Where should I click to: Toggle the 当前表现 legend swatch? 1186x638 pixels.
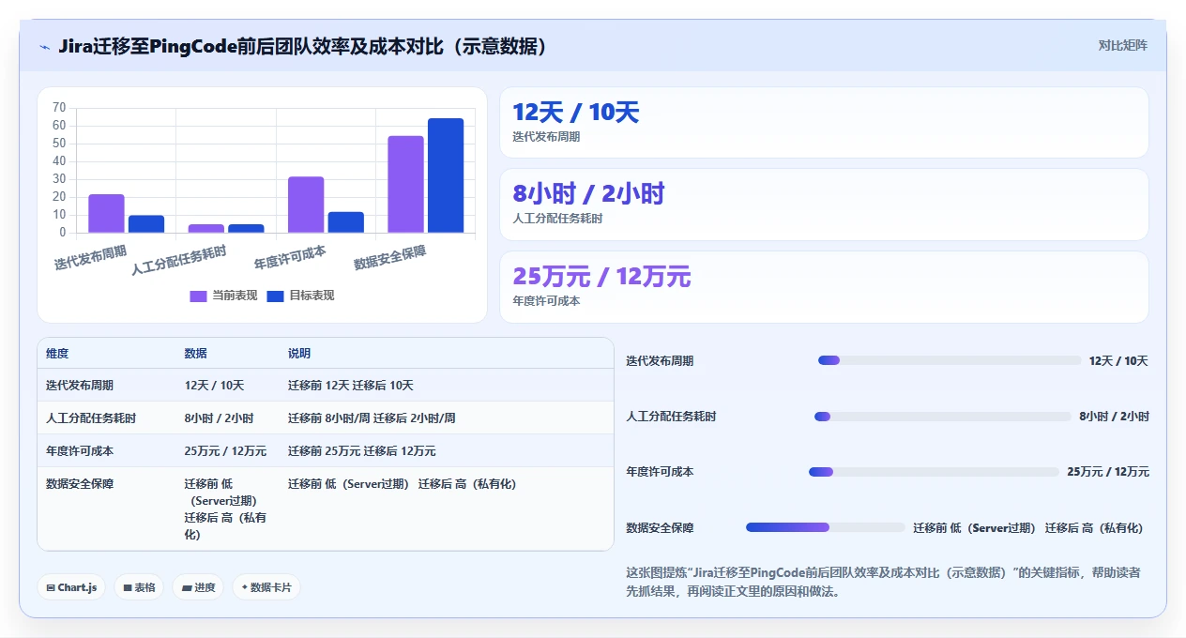[198, 296]
